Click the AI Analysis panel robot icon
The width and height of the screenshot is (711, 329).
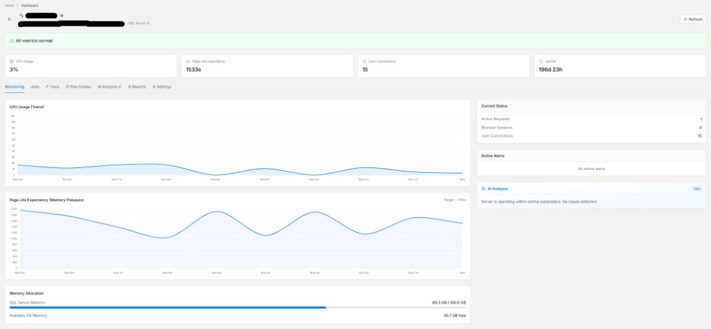pos(483,188)
